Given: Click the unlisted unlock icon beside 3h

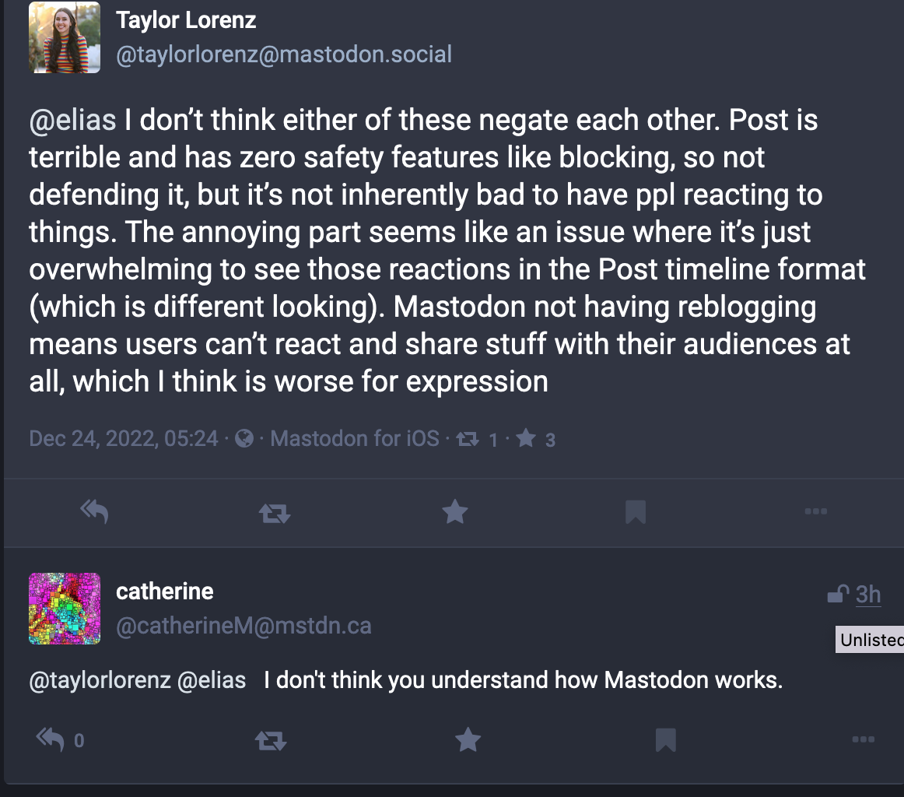Looking at the screenshot, I should (839, 593).
